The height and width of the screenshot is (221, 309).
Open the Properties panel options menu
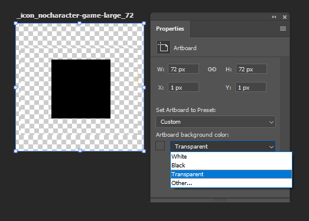(x=283, y=29)
